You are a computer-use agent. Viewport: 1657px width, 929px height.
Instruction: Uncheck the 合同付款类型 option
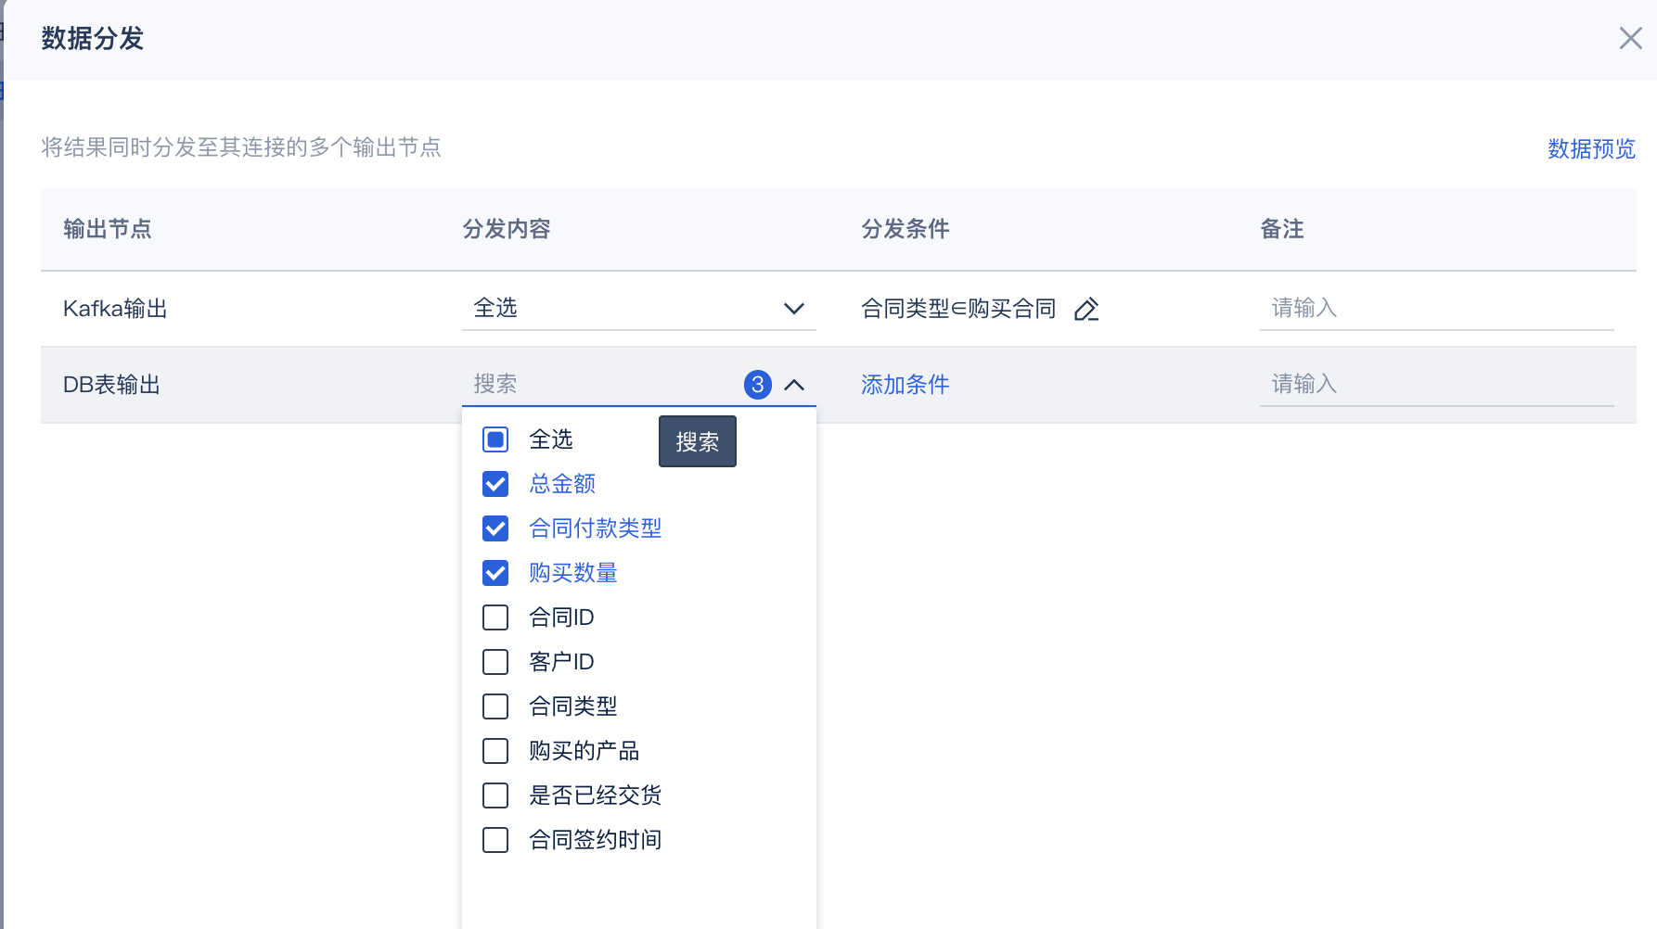(495, 528)
